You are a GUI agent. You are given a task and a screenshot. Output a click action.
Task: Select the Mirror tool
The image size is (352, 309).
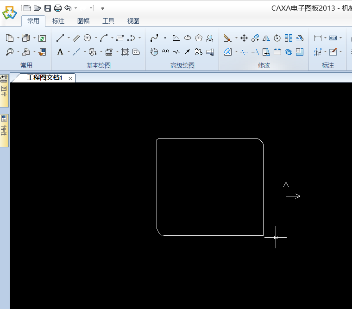point(266,38)
